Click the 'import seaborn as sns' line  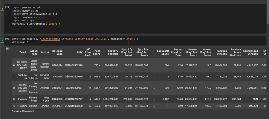click(27, 18)
